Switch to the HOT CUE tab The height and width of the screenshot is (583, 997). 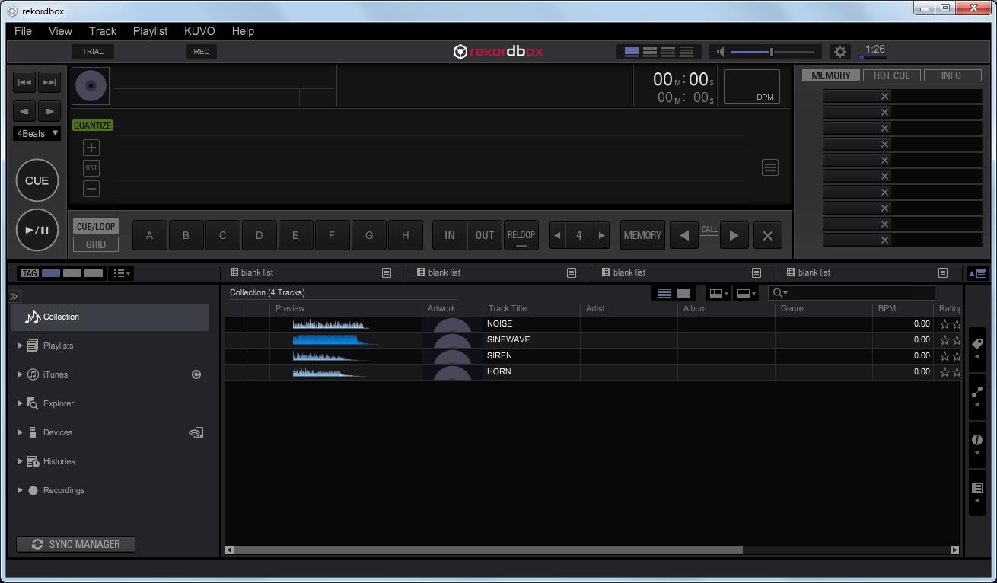point(891,75)
